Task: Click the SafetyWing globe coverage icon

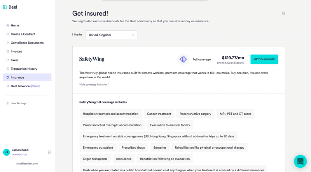Action: (183, 59)
